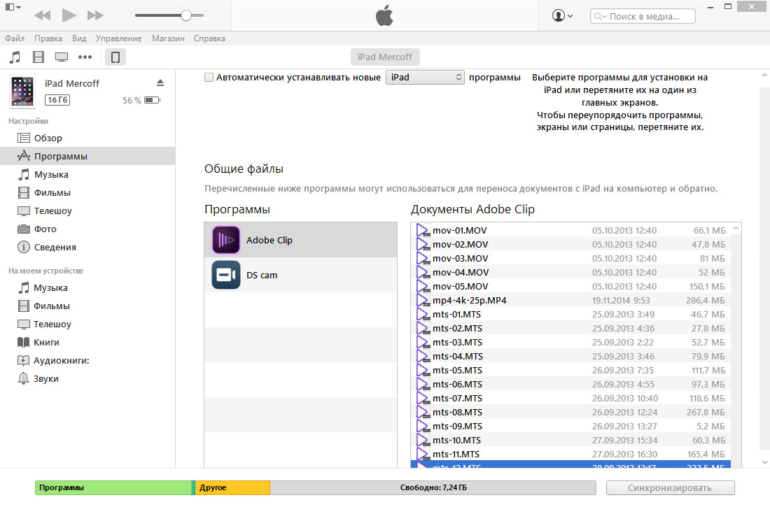Adjust the volume slider knob
Viewport: 770px width, 507px height.
(186, 15)
